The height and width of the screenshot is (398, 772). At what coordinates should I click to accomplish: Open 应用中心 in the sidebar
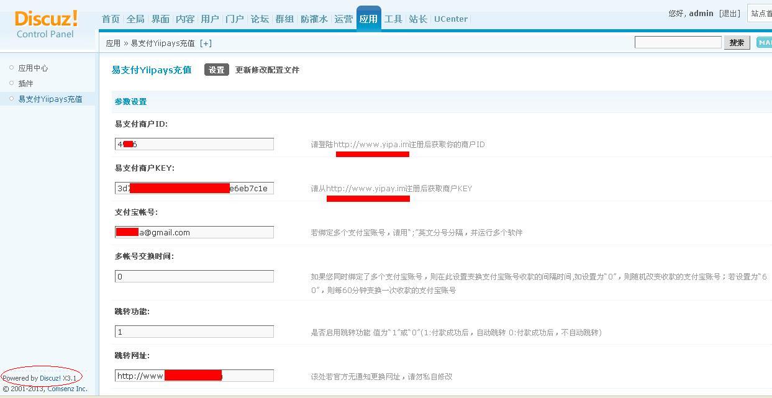33,68
